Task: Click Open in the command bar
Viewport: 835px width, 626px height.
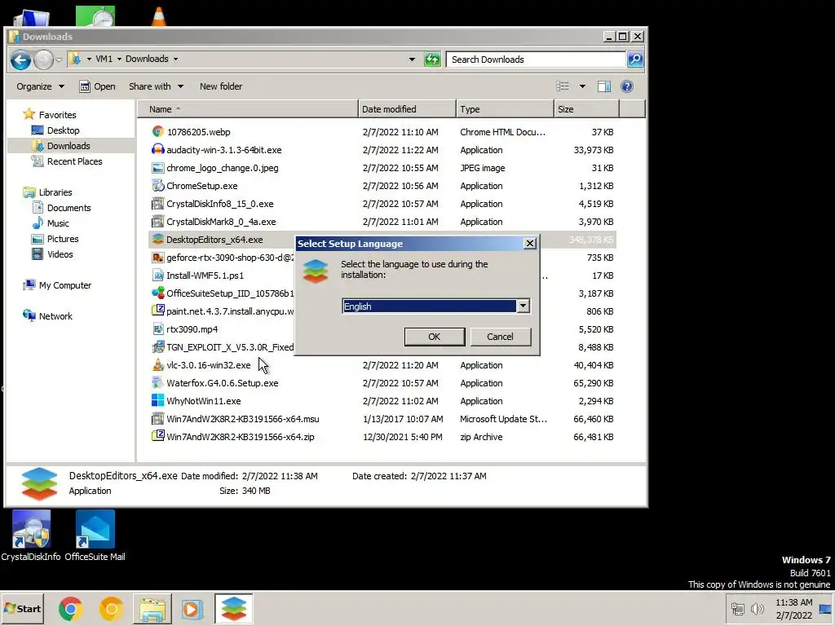Action: [97, 86]
